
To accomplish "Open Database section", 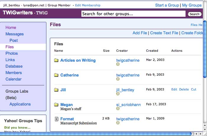I will click(14, 66).
